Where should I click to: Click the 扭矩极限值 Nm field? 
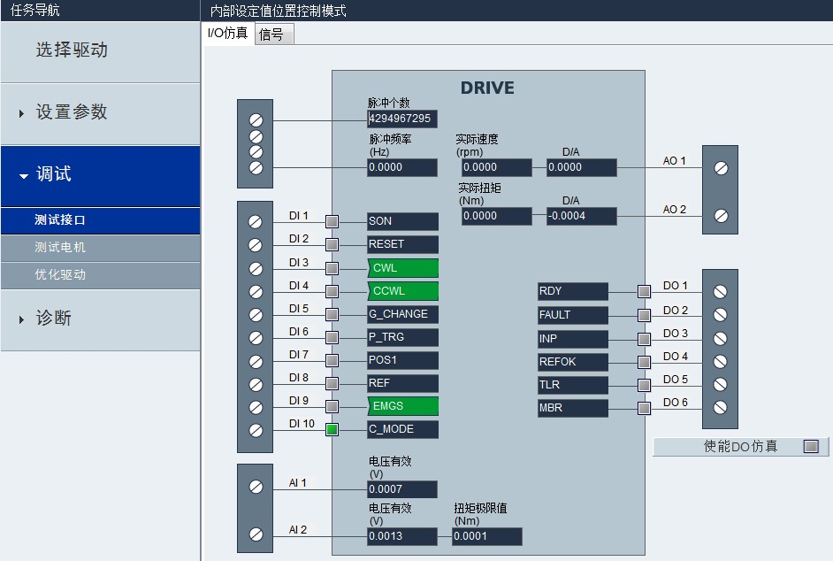point(487,536)
